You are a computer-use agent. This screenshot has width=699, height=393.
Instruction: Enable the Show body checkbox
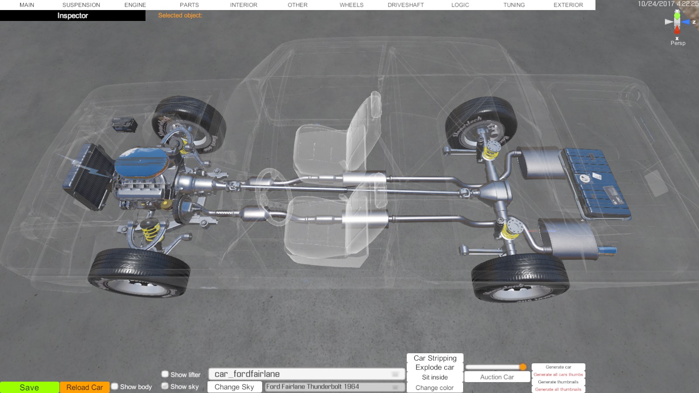click(x=115, y=386)
